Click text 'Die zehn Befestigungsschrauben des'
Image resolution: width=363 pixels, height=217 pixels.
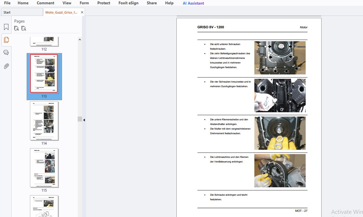tap(230, 53)
